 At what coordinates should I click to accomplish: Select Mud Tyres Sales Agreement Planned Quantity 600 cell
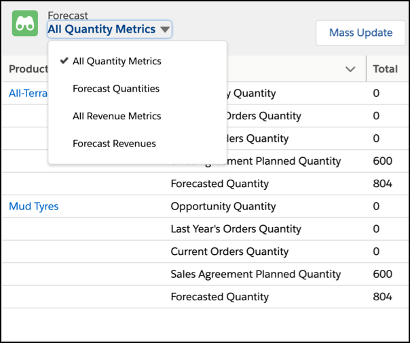[383, 274]
